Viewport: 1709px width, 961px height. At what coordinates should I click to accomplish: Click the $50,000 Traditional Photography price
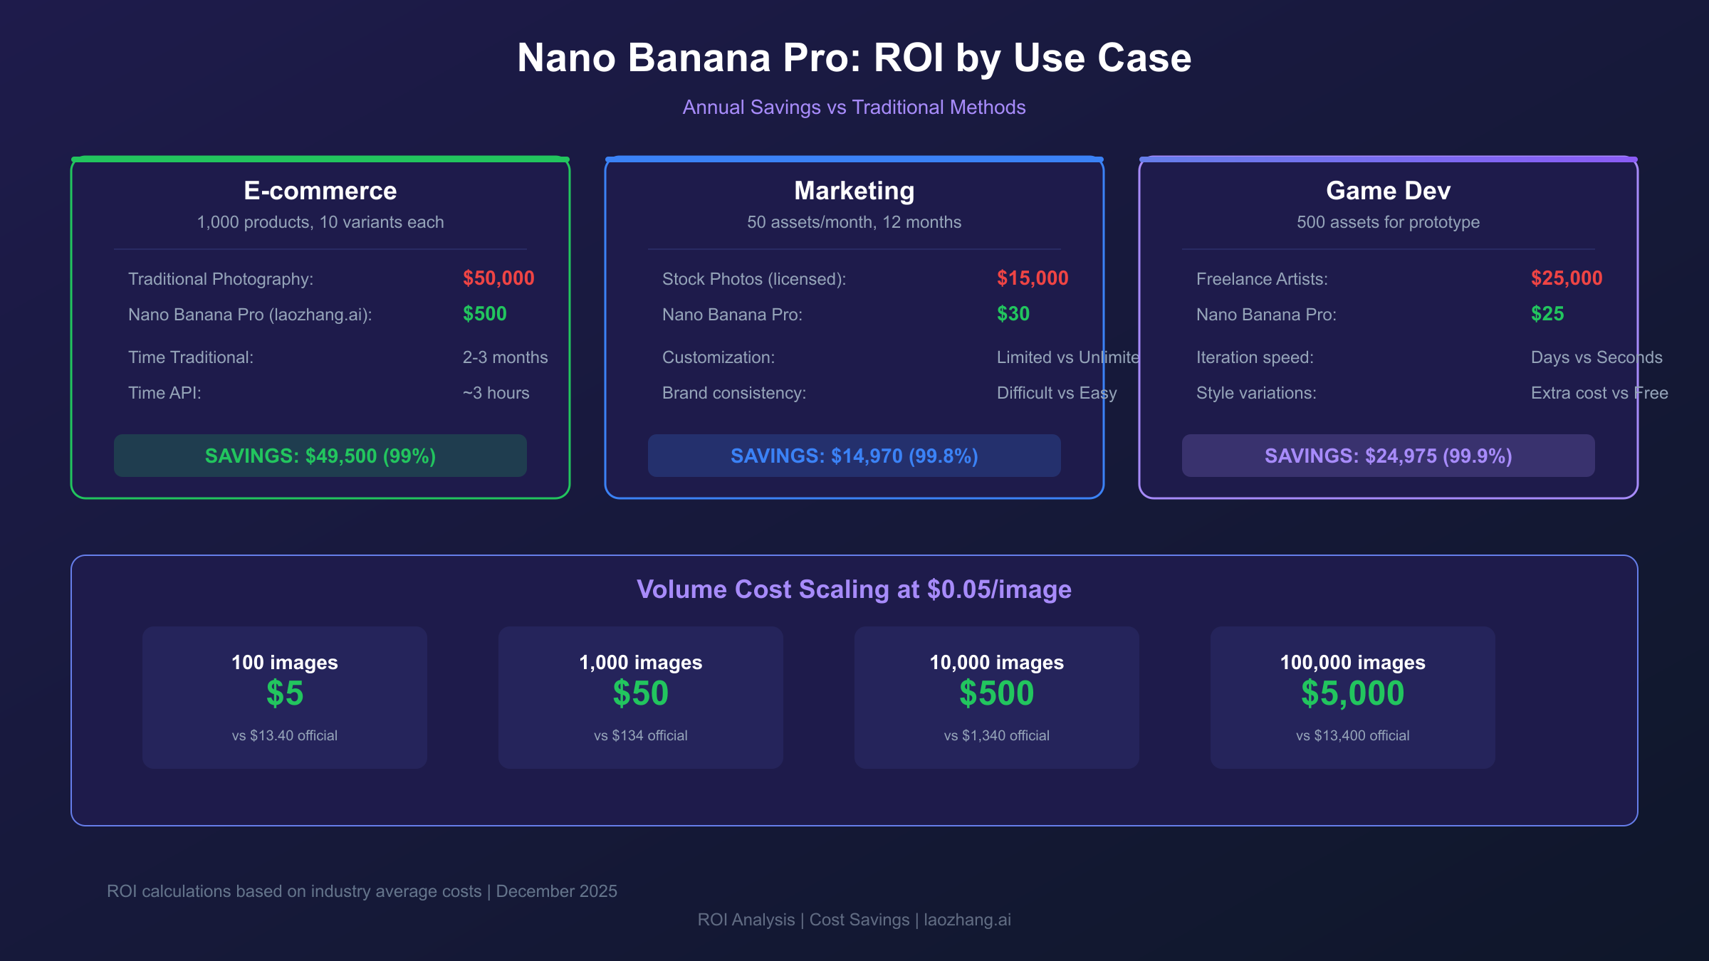(498, 278)
